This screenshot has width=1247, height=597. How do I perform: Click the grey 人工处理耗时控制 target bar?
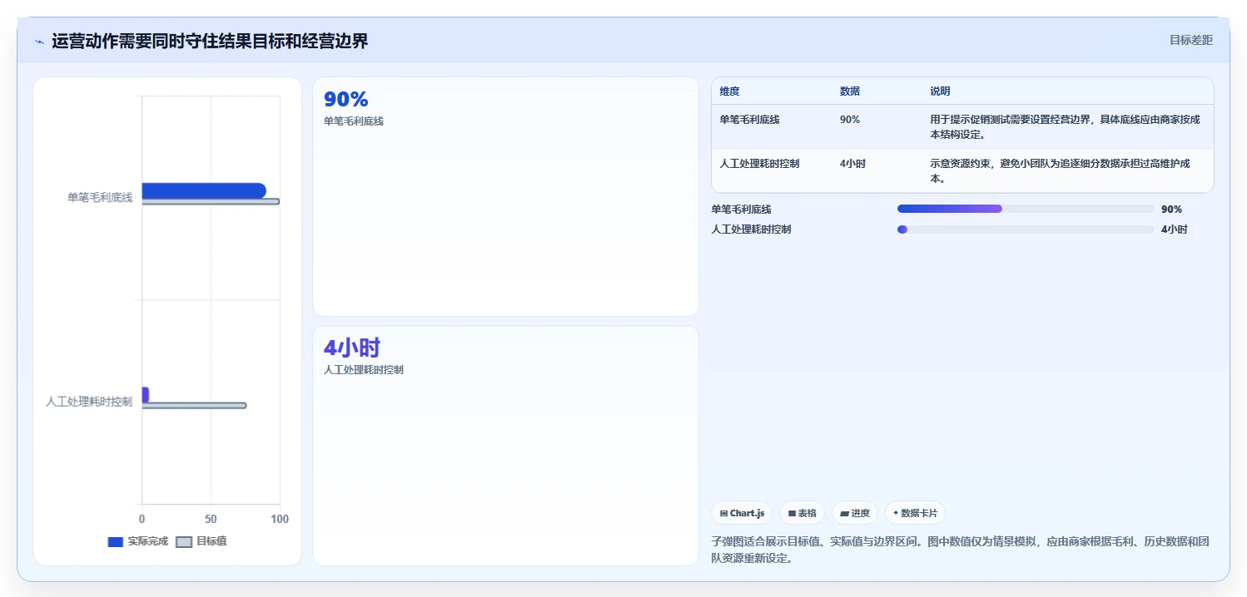click(194, 406)
